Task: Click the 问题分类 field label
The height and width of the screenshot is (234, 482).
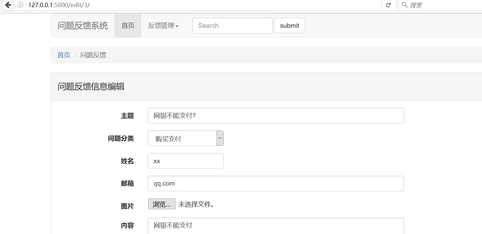Action: (121, 138)
